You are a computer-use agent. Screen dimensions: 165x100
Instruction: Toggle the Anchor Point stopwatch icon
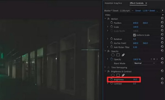point(112,43)
